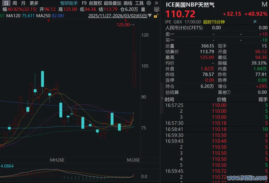The width and height of the screenshot is (269, 183).
Task: Switch to the 周 weekly period tab
Action: pyautogui.click(x=15, y=3)
